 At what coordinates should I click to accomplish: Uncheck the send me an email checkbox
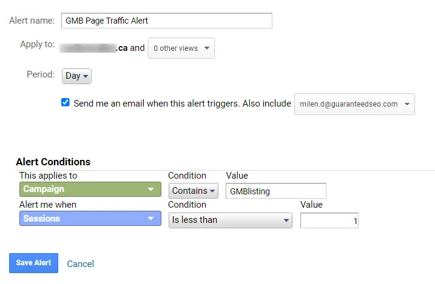(x=66, y=103)
